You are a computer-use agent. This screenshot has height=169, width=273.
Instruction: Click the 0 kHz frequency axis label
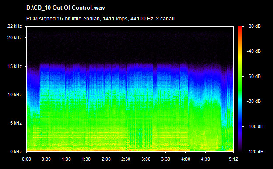tap(16, 152)
